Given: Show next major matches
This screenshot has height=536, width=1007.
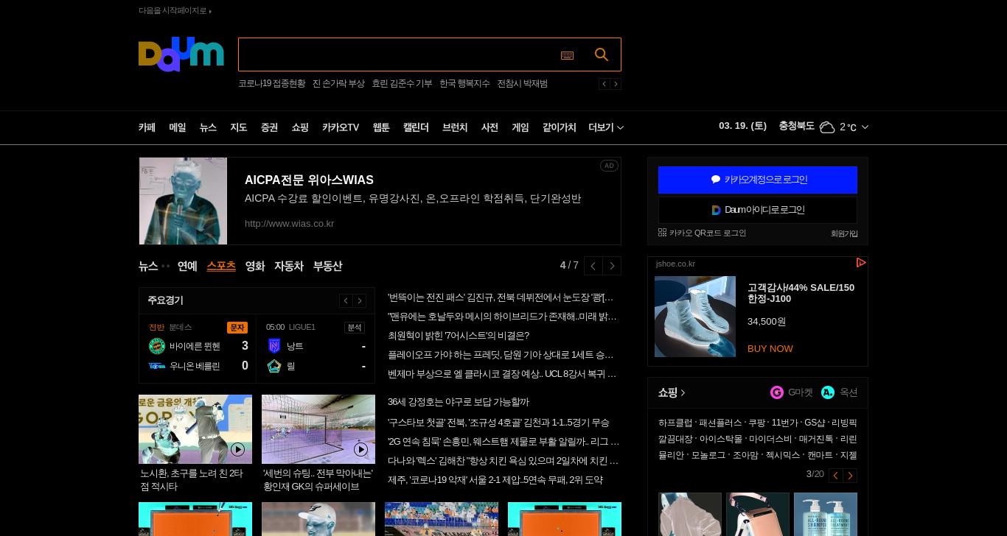Looking at the screenshot, I should pos(360,300).
